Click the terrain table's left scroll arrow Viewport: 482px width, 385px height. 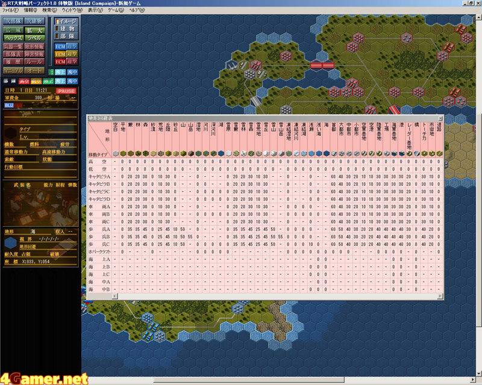pyautogui.click(x=114, y=296)
